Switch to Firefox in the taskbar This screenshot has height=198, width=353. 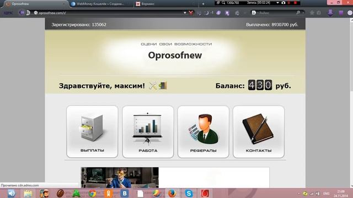[x=172, y=193]
